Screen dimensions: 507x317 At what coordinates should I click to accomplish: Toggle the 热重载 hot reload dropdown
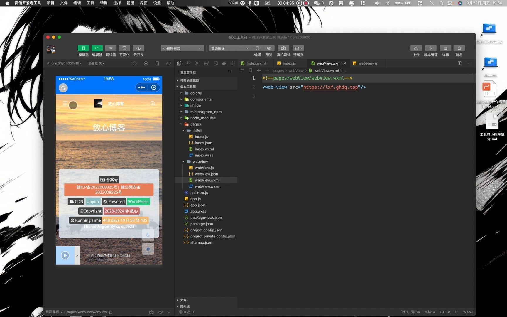(96, 63)
